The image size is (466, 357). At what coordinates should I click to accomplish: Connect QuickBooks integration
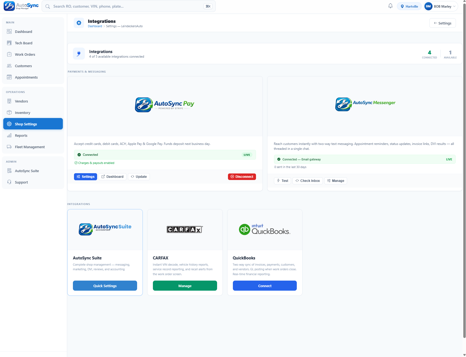click(x=265, y=286)
